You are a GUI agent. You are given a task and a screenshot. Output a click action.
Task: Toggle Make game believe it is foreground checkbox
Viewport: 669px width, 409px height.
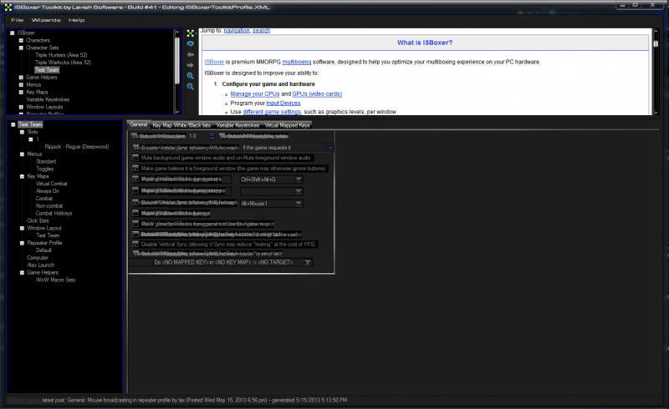click(135, 169)
